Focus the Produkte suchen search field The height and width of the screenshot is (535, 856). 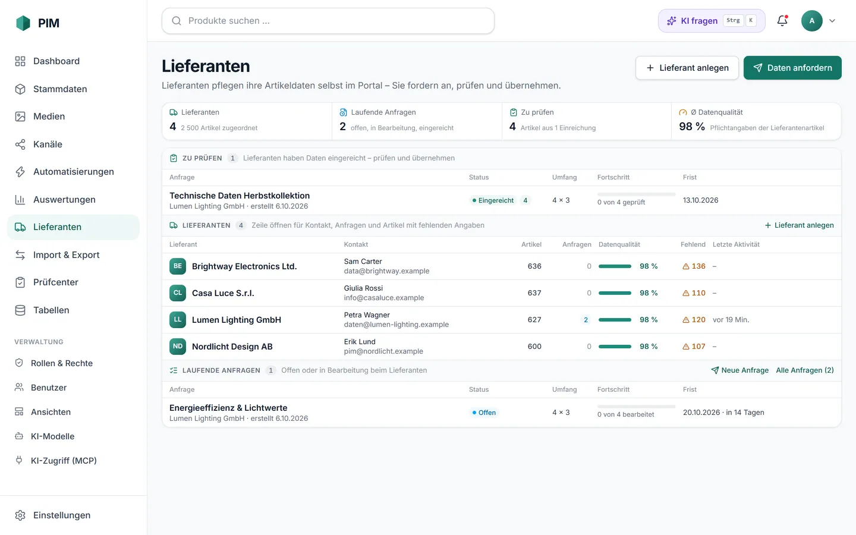click(328, 21)
